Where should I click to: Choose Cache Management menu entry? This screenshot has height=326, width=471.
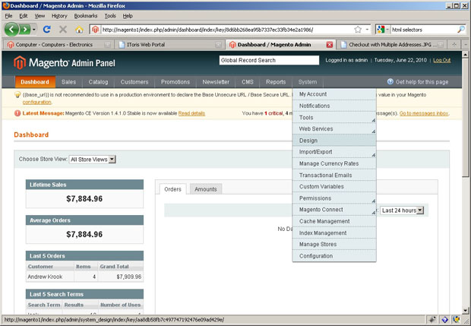pos(334,221)
